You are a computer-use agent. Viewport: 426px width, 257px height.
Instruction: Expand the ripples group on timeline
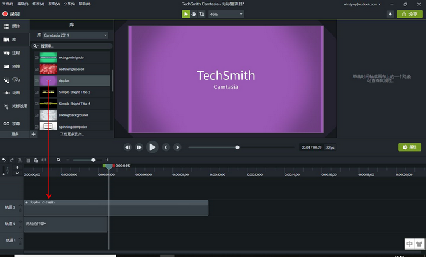coord(26,202)
